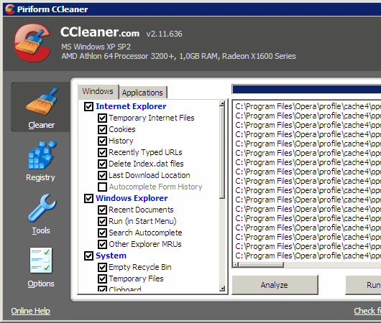Viewport: 381px width, 323px height.
Task: Select the System heading
Action: (111, 256)
